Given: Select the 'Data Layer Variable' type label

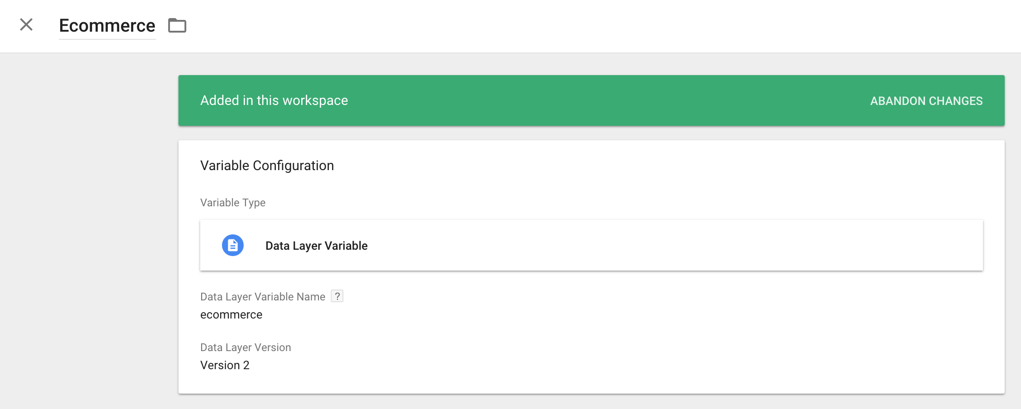Looking at the screenshot, I should 316,246.
